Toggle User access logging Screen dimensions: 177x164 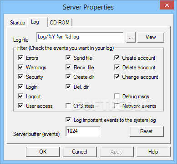click(20, 106)
